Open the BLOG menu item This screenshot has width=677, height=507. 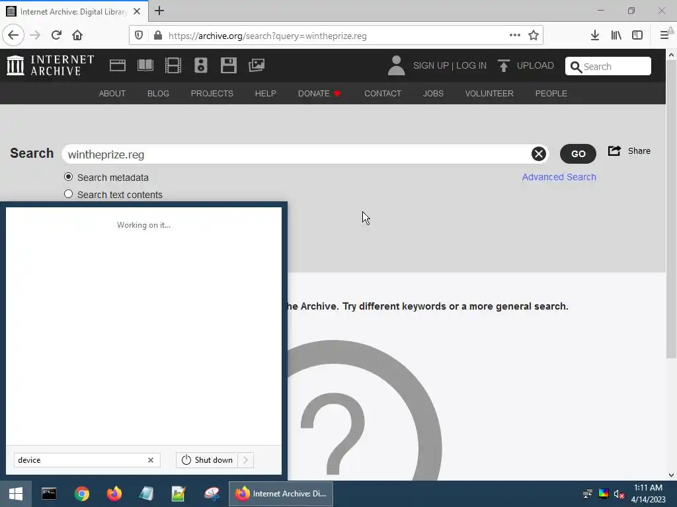pos(158,94)
